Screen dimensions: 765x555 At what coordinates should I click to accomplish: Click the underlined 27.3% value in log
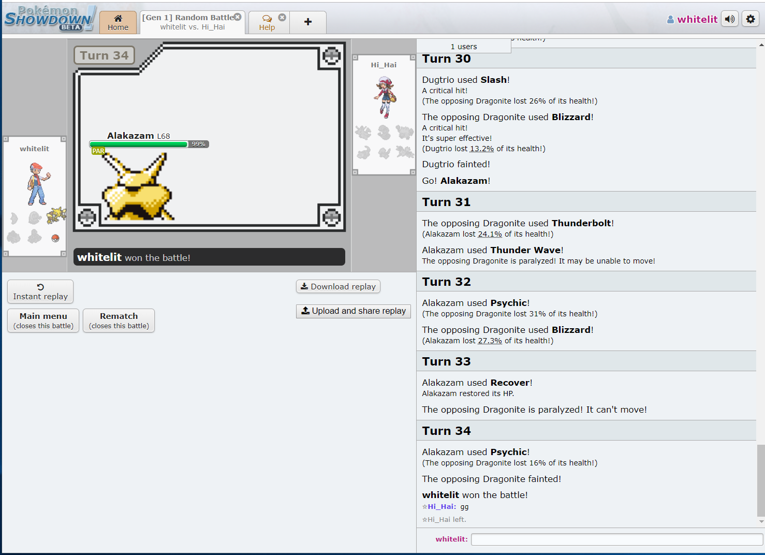pos(490,341)
